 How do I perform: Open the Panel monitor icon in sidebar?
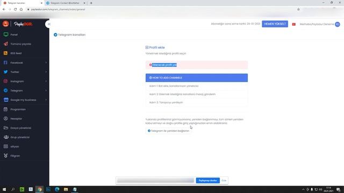pyautogui.click(x=6, y=34)
